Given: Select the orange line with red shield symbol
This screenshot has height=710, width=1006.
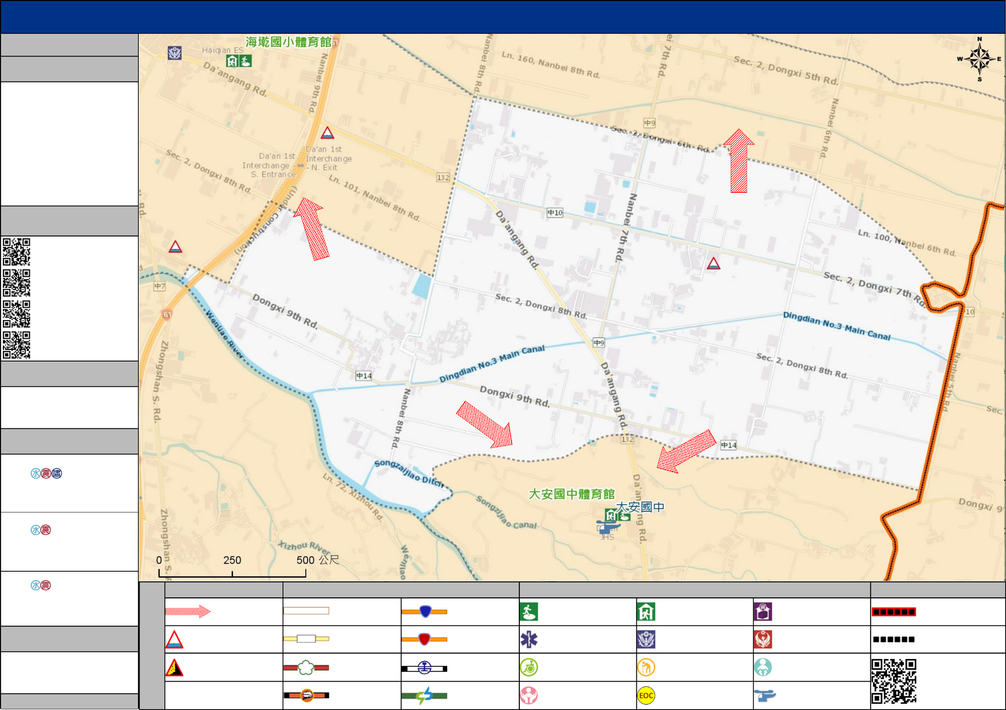Looking at the screenshot, I should pyautogui.click(x=424, y=639).
